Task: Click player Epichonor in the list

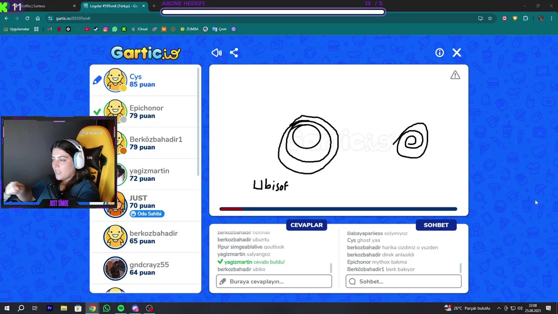Action: pos(145,112)
